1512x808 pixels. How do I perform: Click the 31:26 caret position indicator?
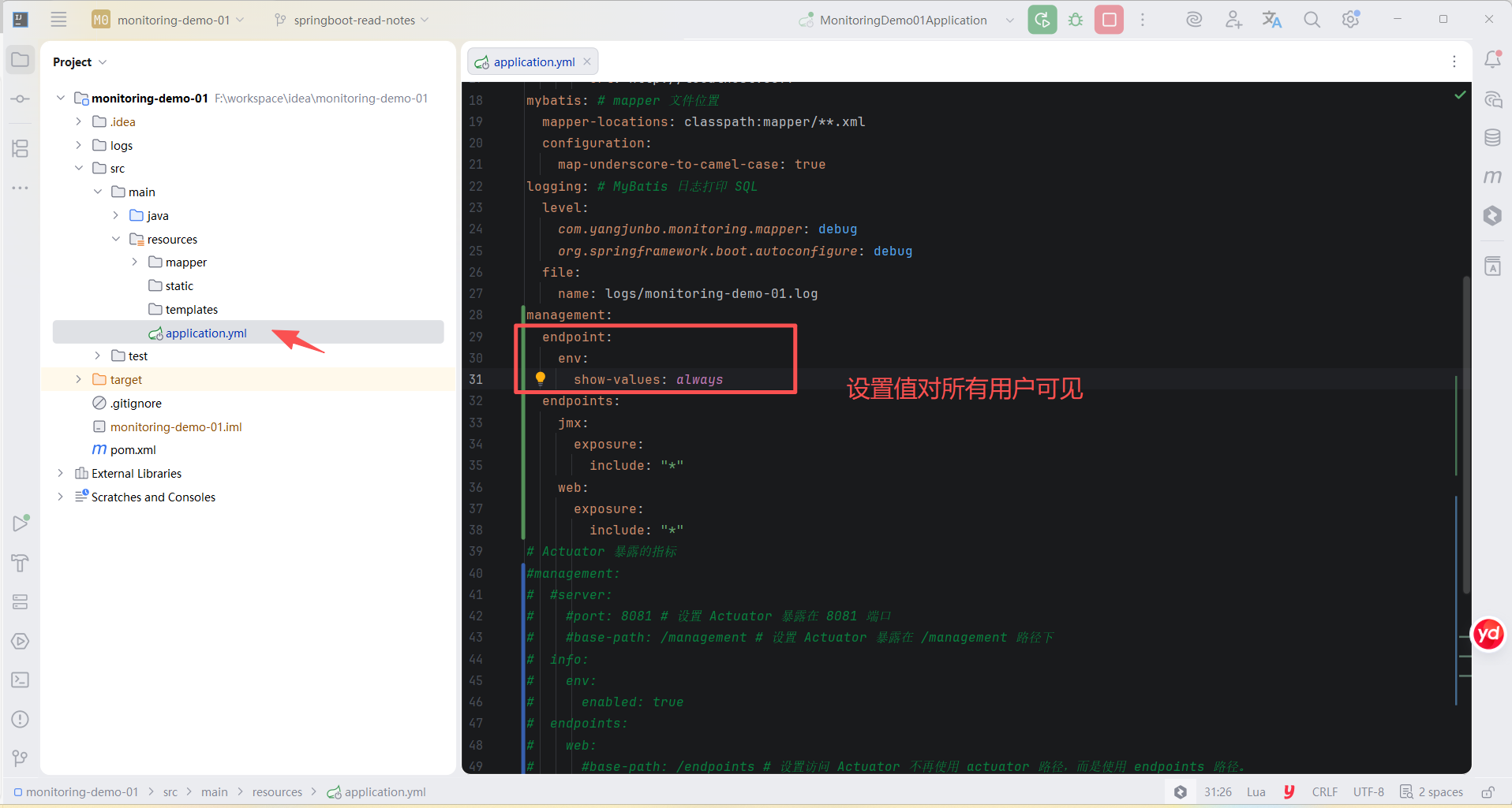(x=1218, y=792)
